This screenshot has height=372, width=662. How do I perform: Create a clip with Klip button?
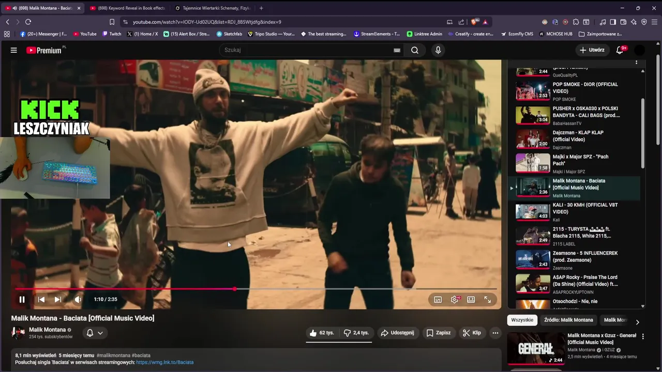coord(472,333)
